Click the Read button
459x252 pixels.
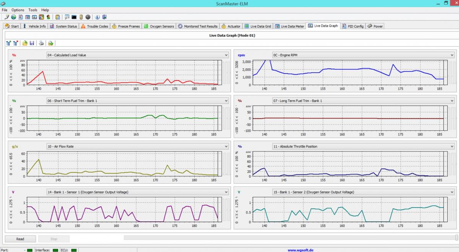pyautogui.click(x=20, y=239)
